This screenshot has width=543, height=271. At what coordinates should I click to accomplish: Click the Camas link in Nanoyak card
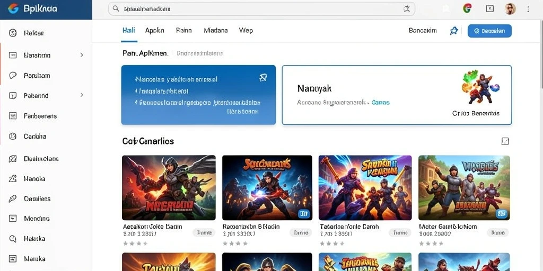point(380,102)
